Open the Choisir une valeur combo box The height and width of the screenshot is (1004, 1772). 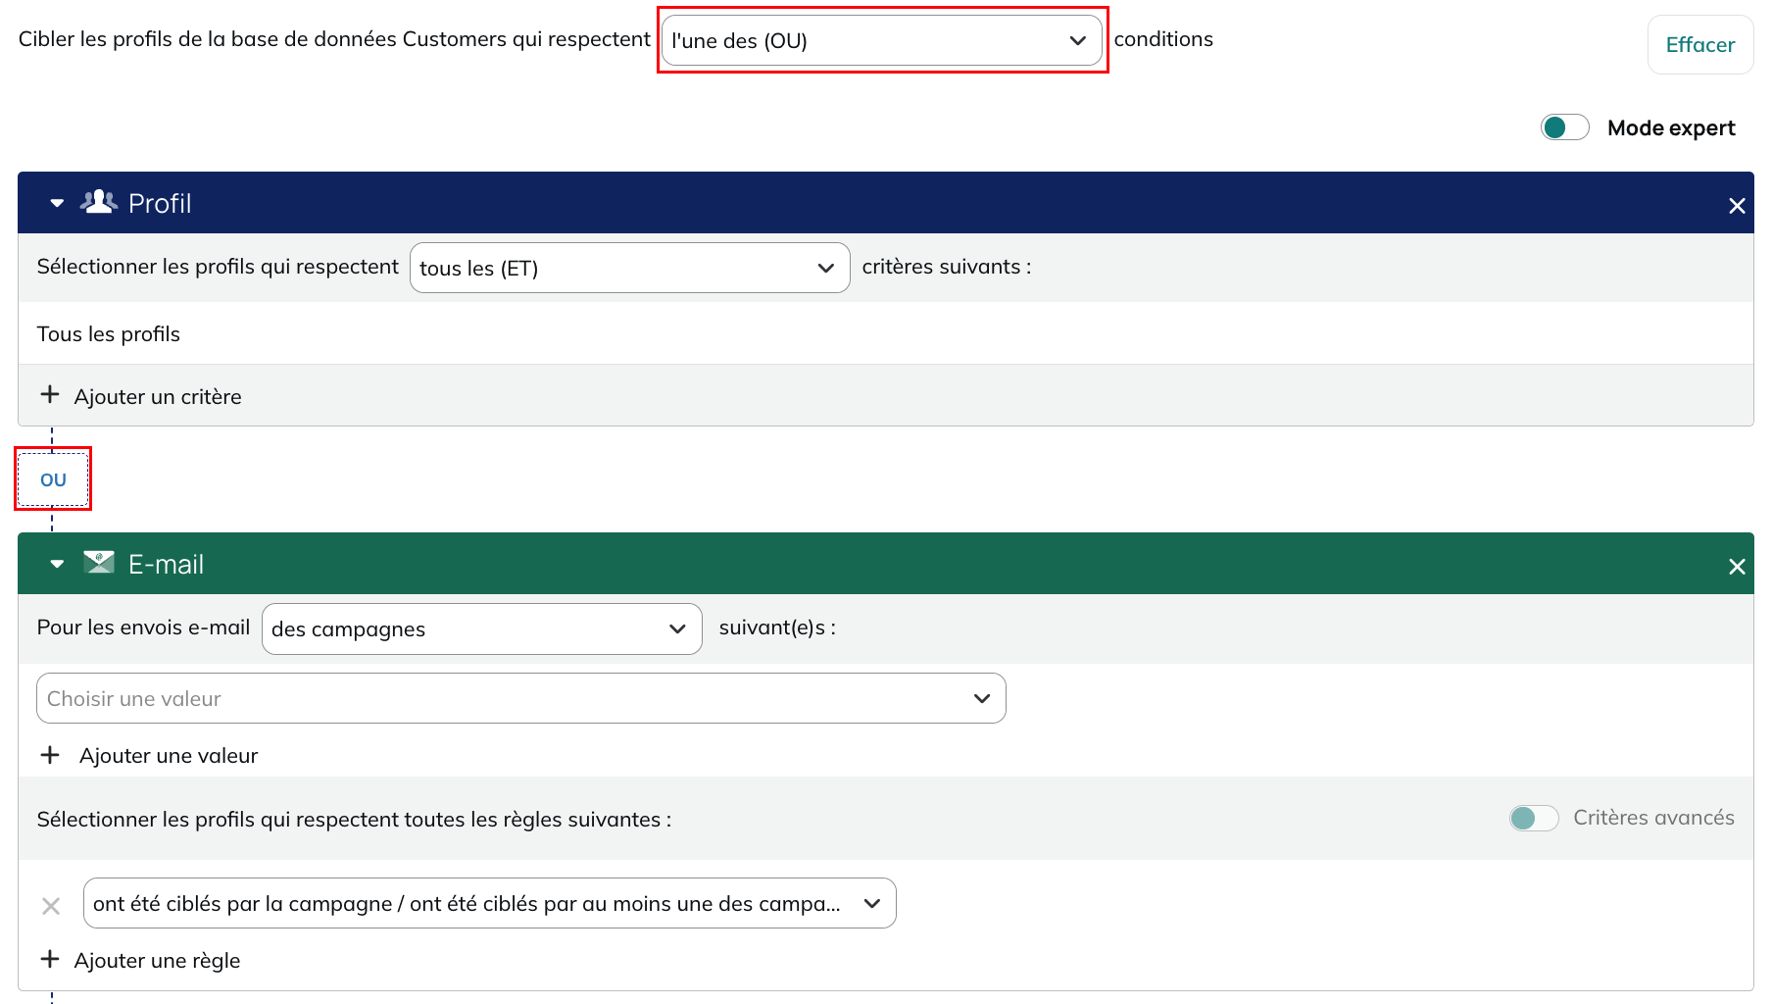pos(520,698)
